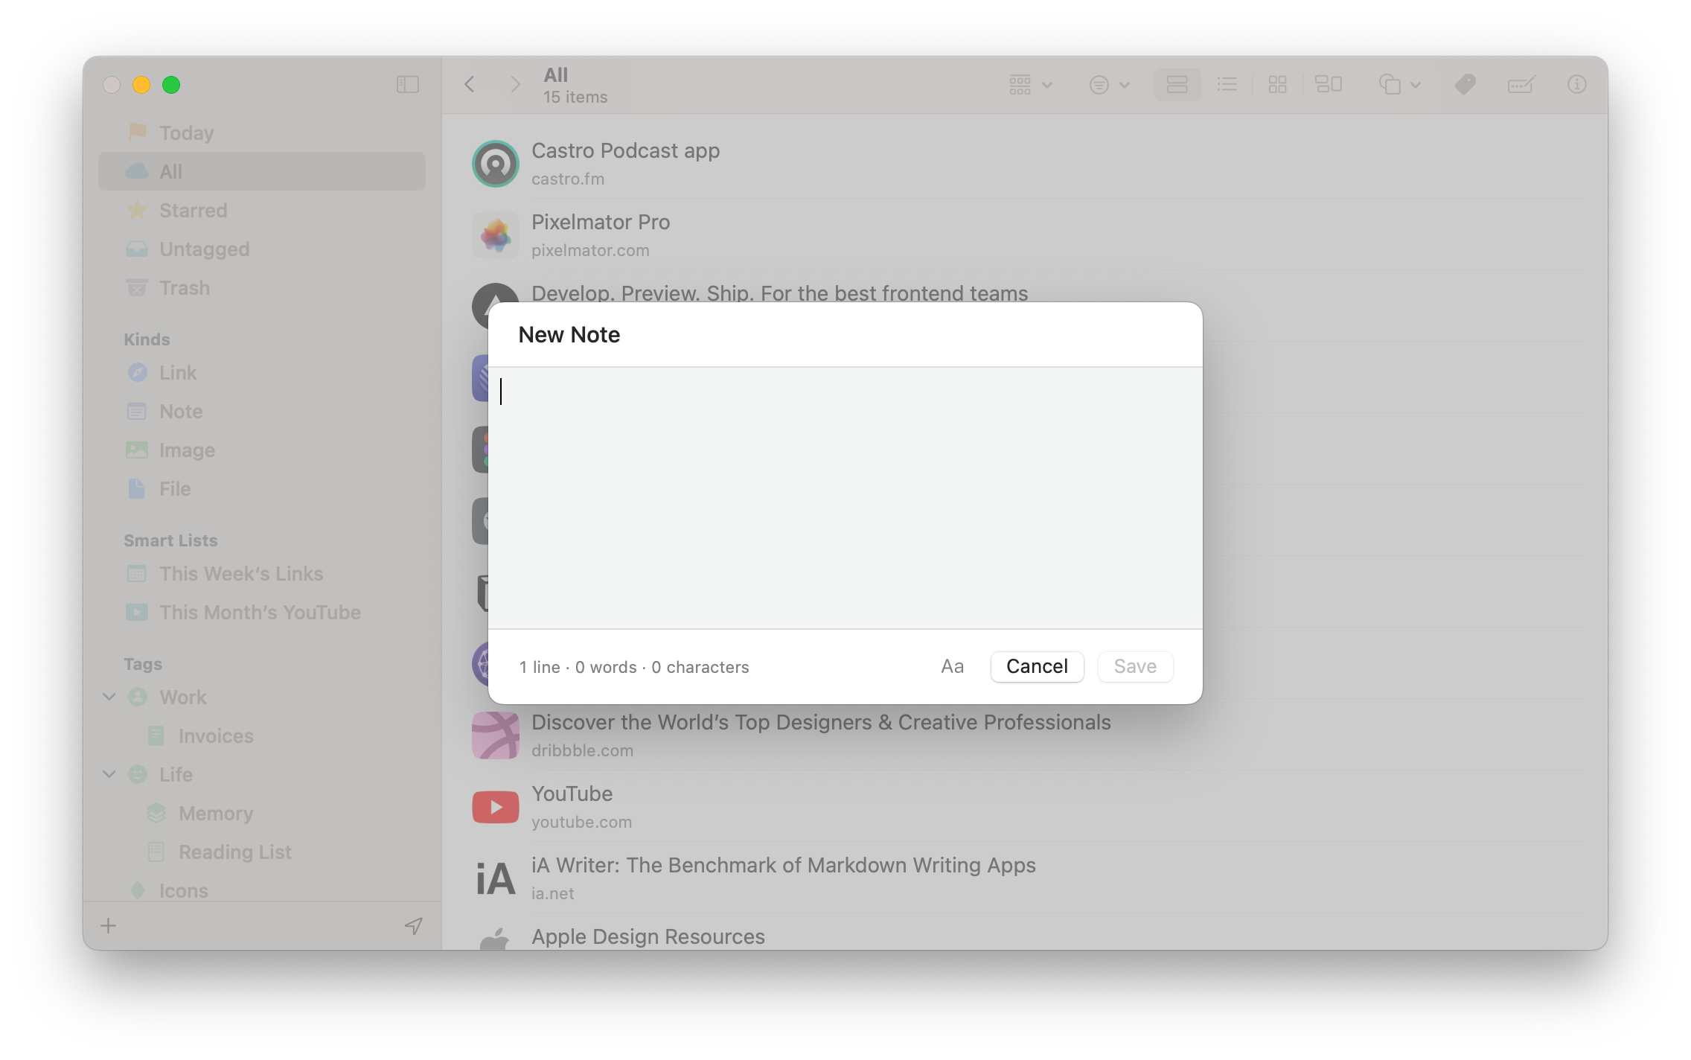This screenshot has height=1060, width=1691.
Task: Click the tag icon in toolbar
Action: tap(1465, 85)
